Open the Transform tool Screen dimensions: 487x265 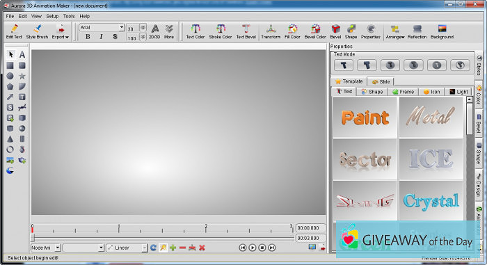click(271, 32)
